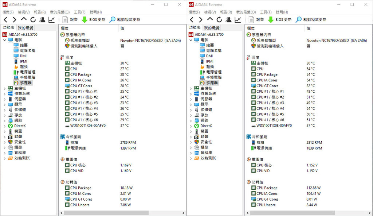
Task: Click 報告 button in right window toolbar
Action: [x=256, y=20]
